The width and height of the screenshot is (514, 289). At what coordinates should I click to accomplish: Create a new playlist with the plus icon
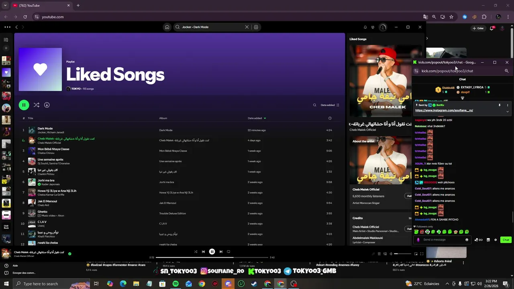point(6,48)
